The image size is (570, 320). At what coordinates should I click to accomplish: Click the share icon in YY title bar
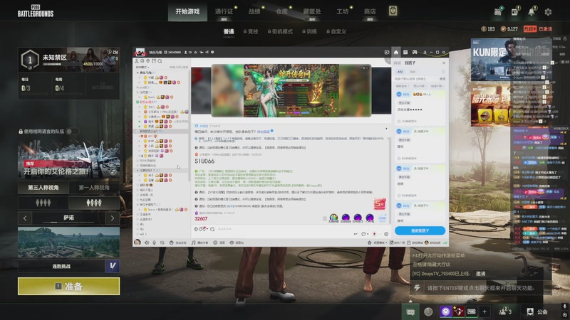(207, 52)
